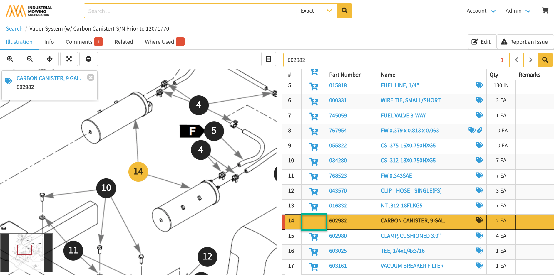Open the Where Used tab
The image size is (554, 275).
pos(160,42)
